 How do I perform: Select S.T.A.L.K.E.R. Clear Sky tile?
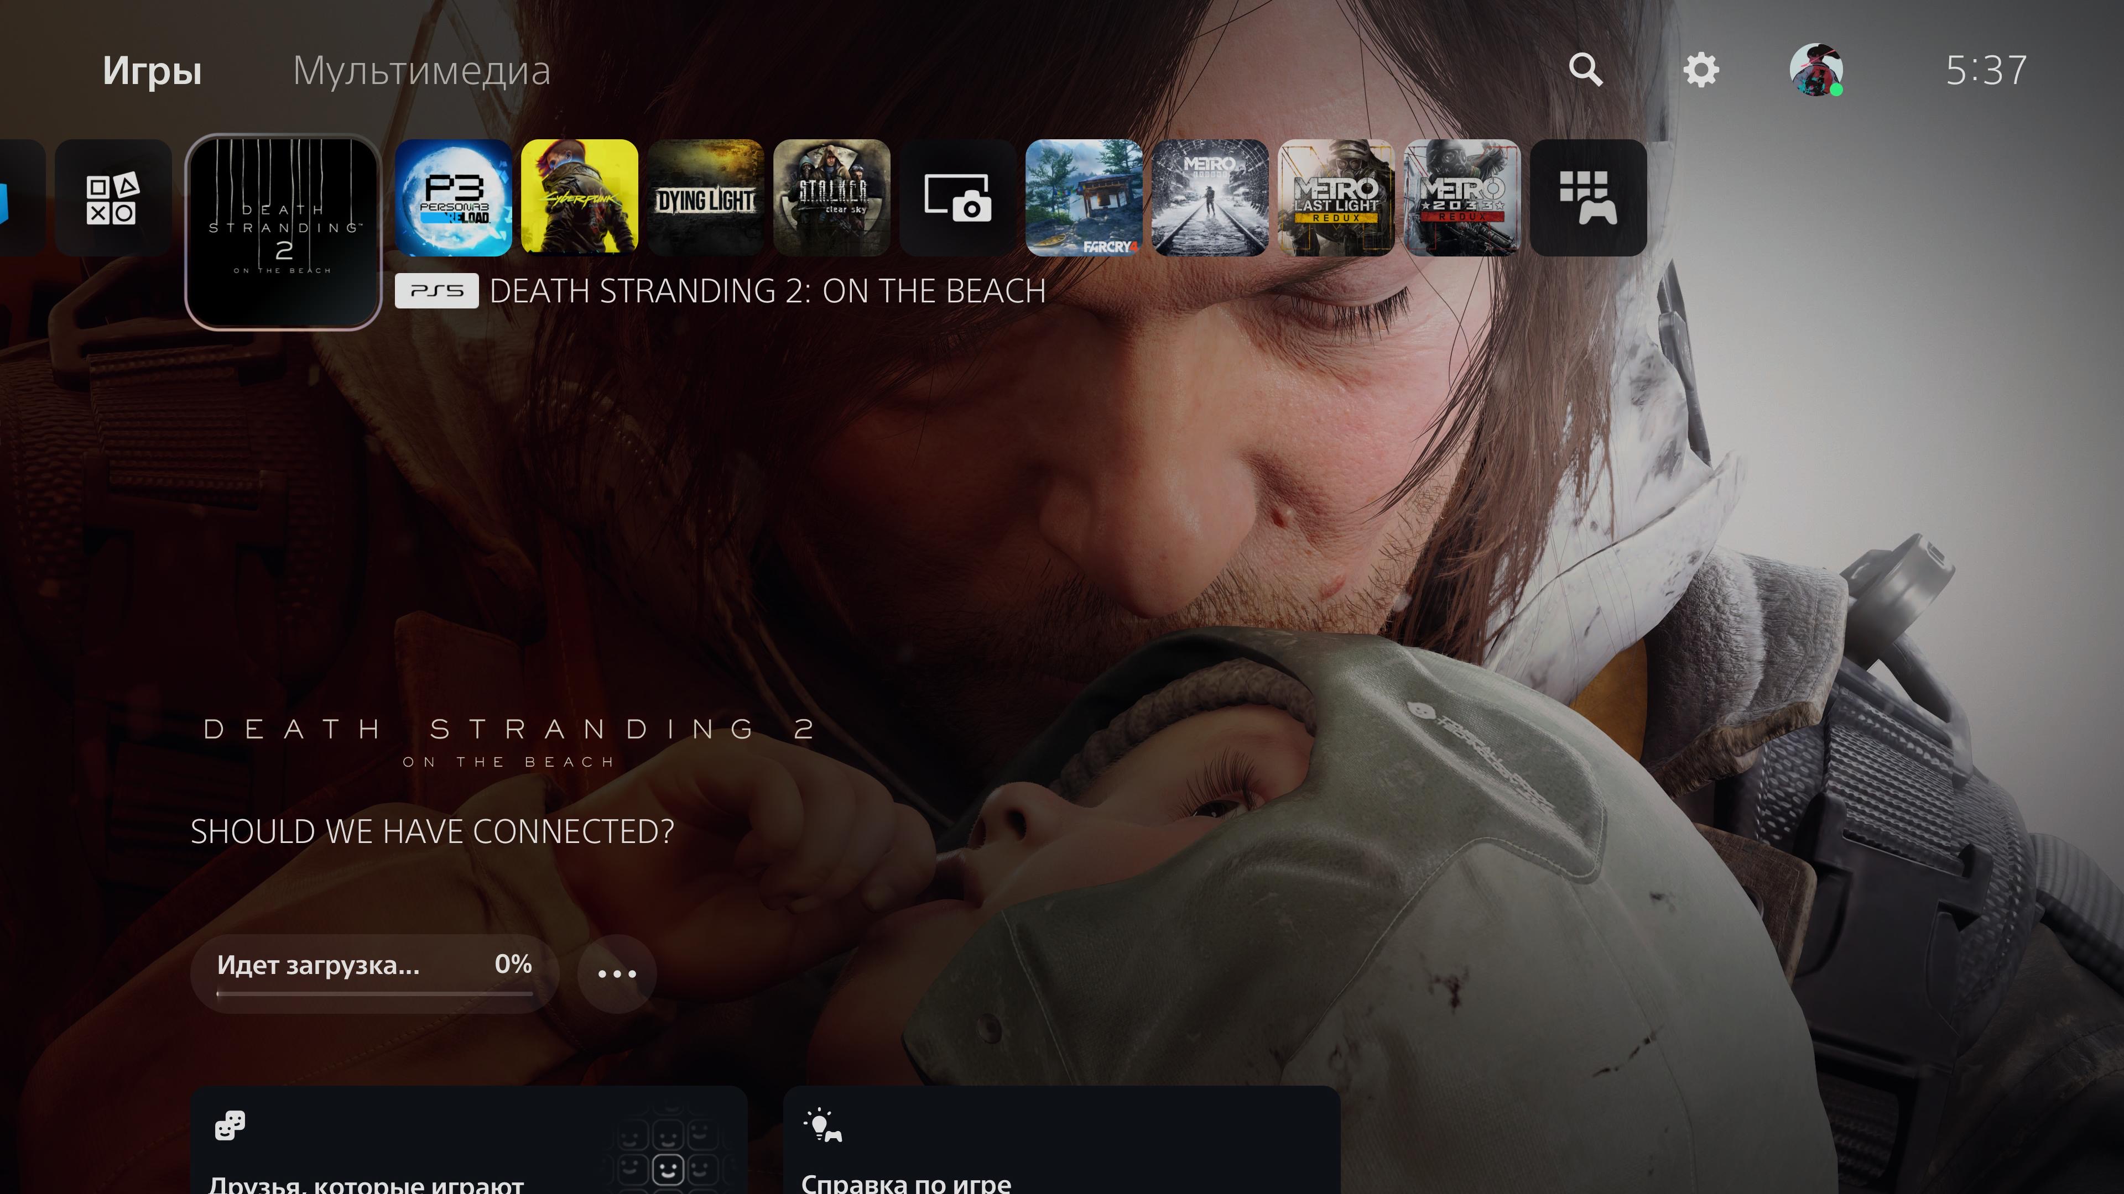(832, 198)
